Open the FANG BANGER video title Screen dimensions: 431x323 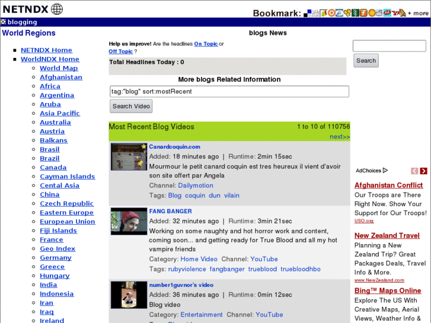tap(170, 212)
